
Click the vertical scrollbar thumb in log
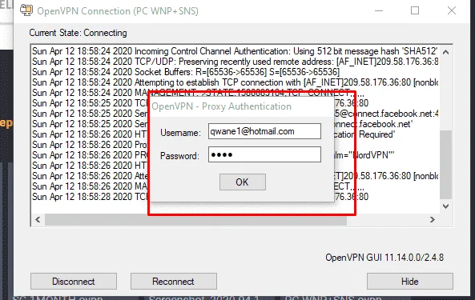(445, 165)
